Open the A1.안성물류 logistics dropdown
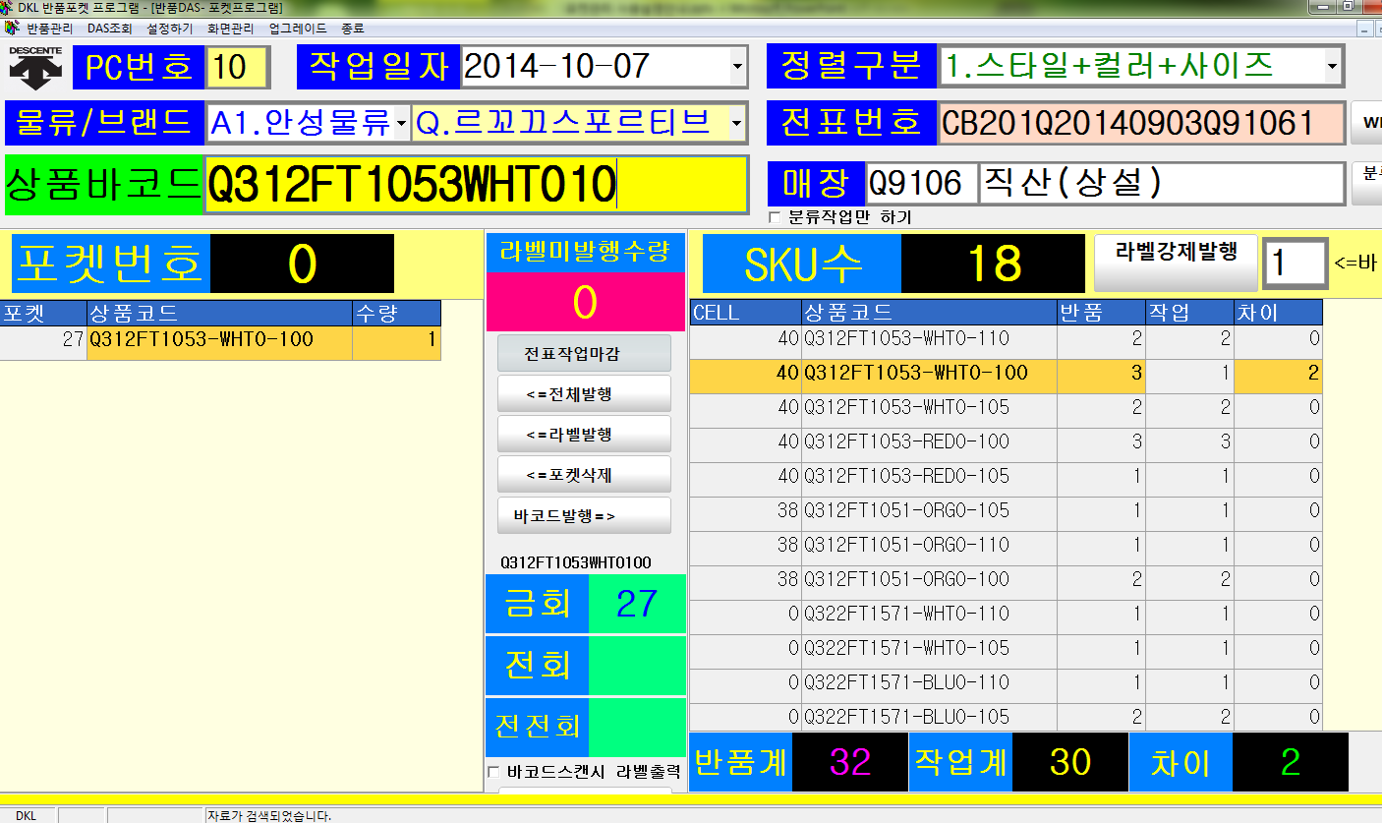Screen dimensions: 1382x823 [x=401, y=123]
